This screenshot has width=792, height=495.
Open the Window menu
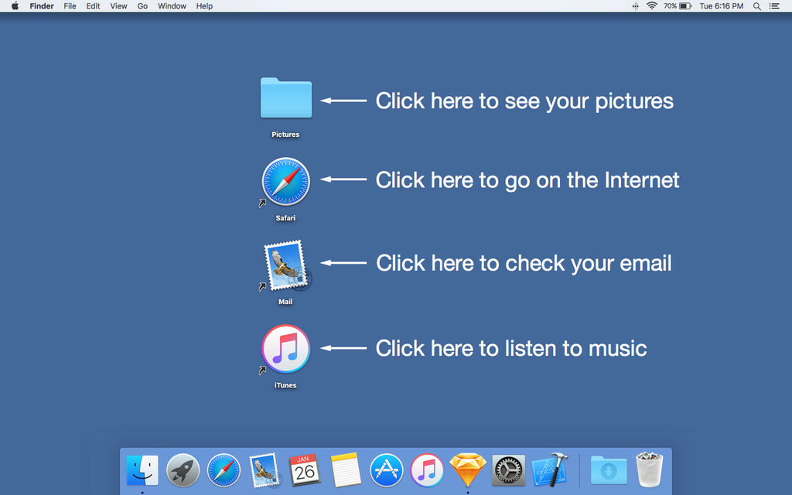click(172, 6)
